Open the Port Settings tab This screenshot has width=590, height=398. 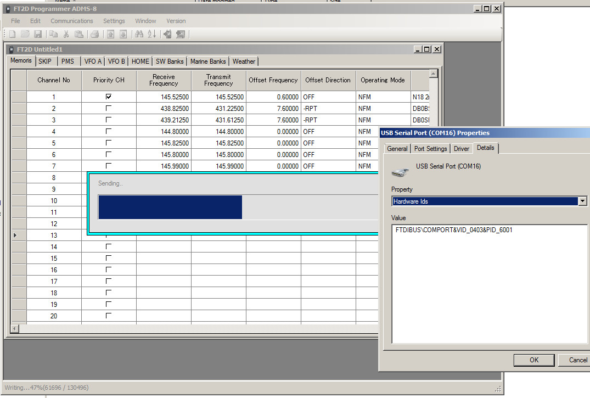(431, 149)
